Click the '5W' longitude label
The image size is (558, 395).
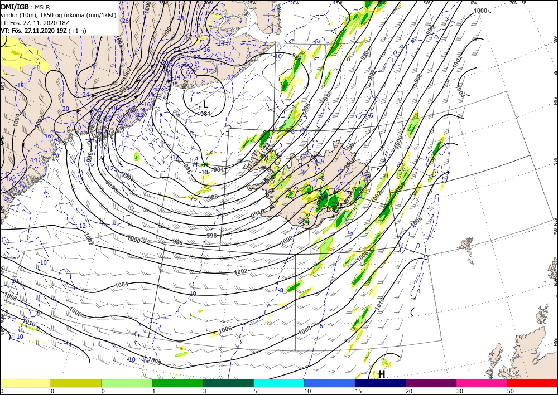(x=427, y=3)
